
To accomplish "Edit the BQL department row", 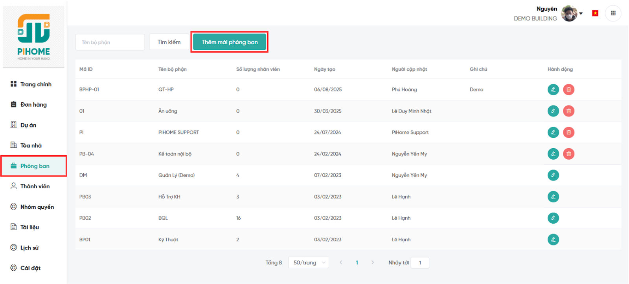I will coord(553,218).
